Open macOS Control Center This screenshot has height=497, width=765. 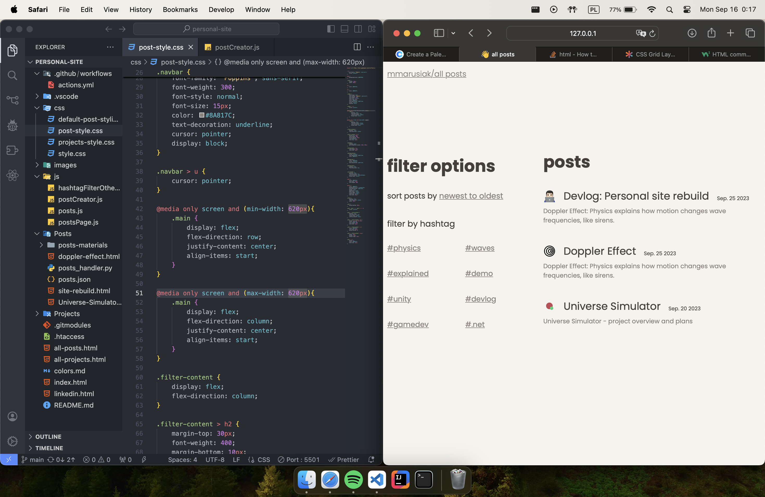click(687, 10)
